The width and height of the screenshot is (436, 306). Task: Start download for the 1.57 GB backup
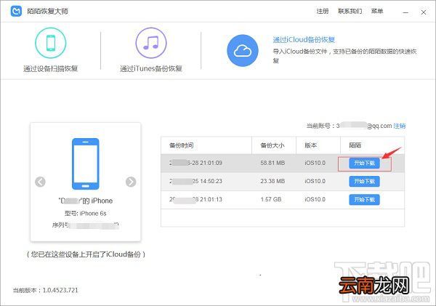[x=364, y=199]
